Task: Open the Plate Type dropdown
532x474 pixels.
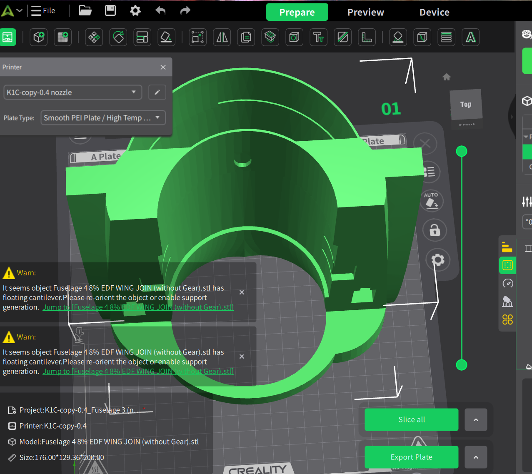Action: [103, 118]
